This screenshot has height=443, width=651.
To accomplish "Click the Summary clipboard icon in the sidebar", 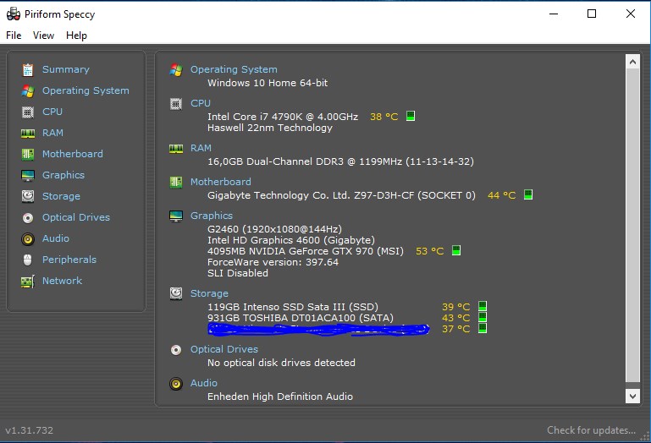I will pyautogui.click(x=28, y=69).
